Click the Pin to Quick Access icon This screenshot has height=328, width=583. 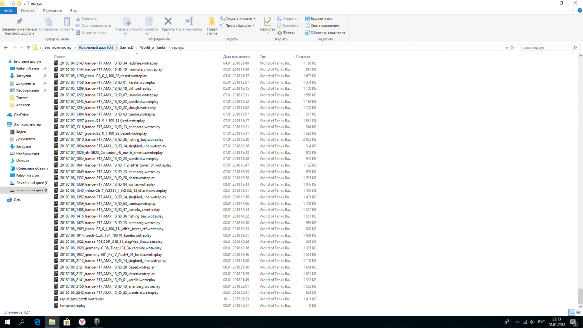point(19,22)
